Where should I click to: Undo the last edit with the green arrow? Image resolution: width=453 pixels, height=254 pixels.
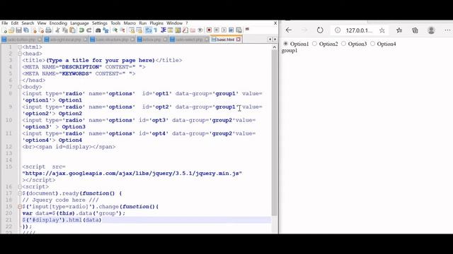pos(81,30)
